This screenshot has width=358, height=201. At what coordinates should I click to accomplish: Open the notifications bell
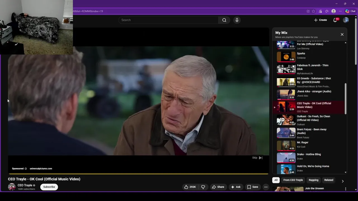(335, 20)
